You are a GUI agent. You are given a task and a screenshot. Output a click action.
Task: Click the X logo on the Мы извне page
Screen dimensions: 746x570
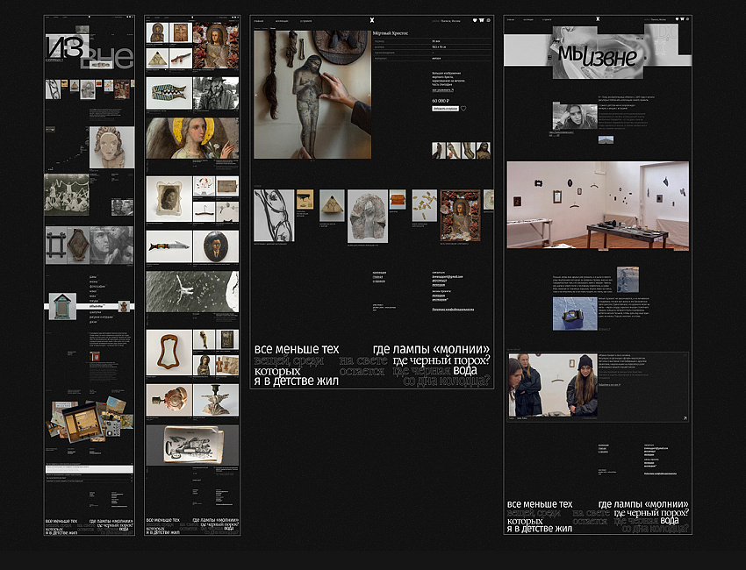click(598, 19)
